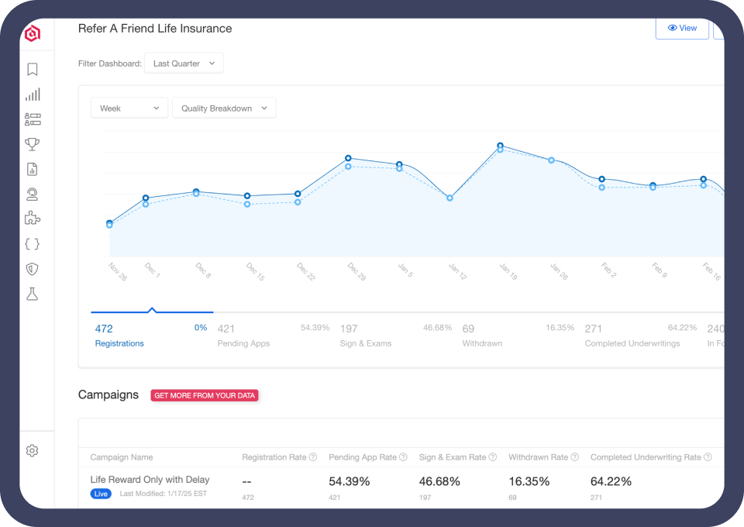Viewport: 744px width, 527px height.
Task: Click the red hexagon logo icon
Action: [33, 33]
